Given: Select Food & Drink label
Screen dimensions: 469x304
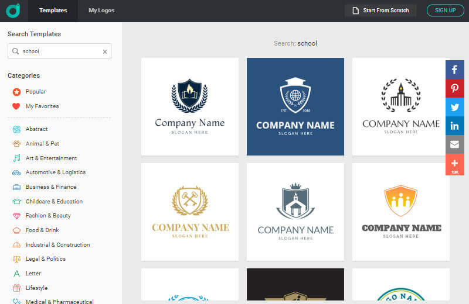Looking at the screenshot, I should (x=42, y=230).
